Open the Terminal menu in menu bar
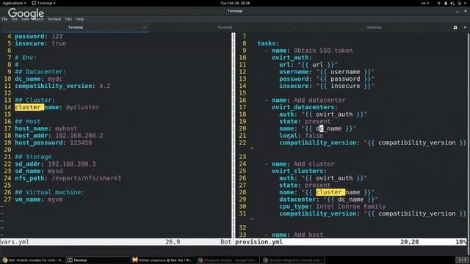This screenshot has width=470, height=264. coord(54,19)
